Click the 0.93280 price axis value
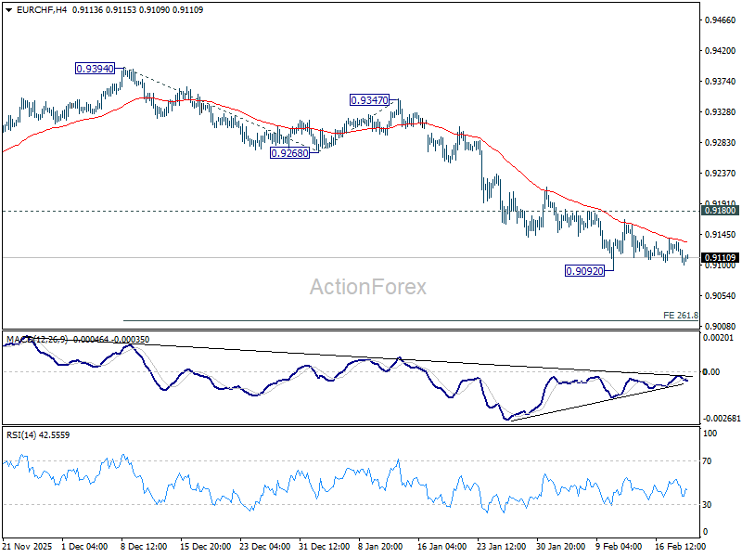This screenshot has height=557, width=742. [721, 111]
